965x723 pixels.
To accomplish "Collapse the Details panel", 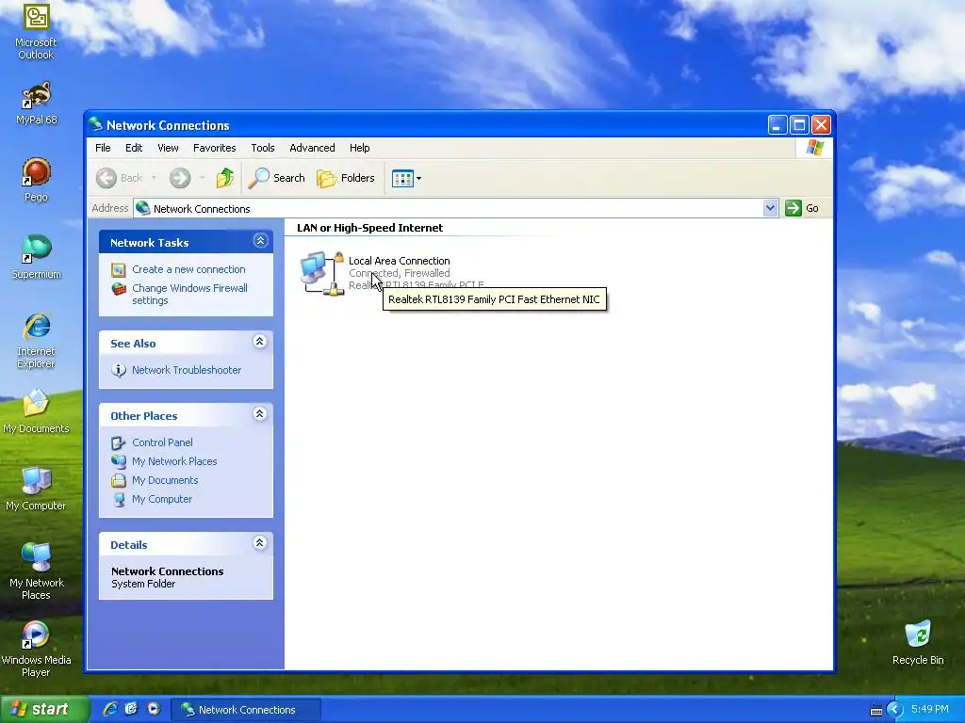I will 260,543.
